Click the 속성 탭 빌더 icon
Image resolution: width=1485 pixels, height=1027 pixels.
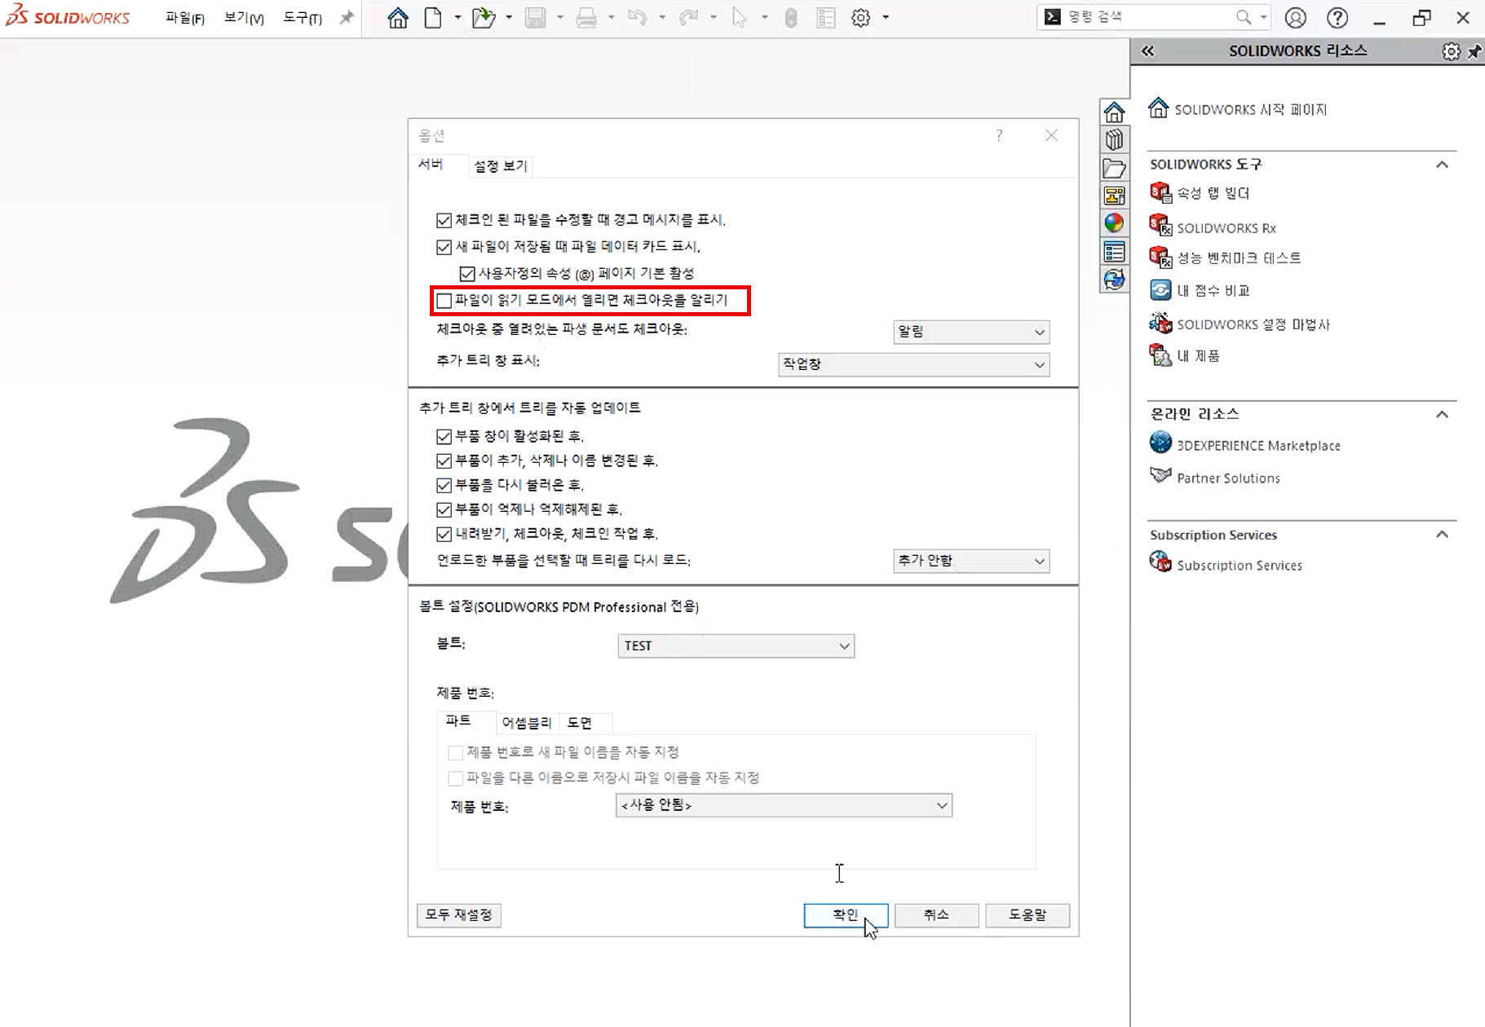click(x=1160, y=193)
